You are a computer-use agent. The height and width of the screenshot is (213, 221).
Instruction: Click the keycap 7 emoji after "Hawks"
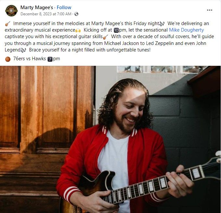pos(50,59)
